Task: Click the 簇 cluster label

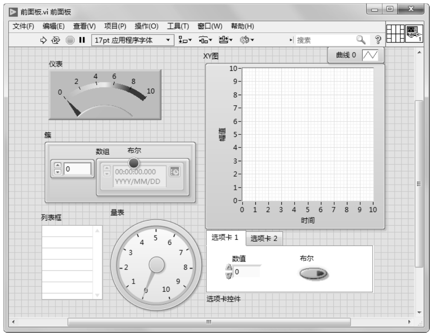Action: (48, 135)
